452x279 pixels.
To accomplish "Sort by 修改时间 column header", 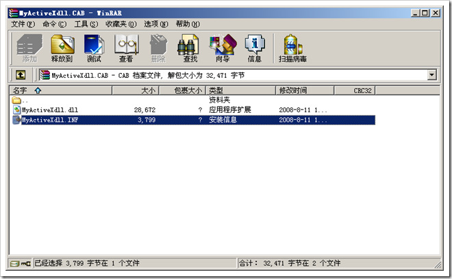I will tap(305, 90).
